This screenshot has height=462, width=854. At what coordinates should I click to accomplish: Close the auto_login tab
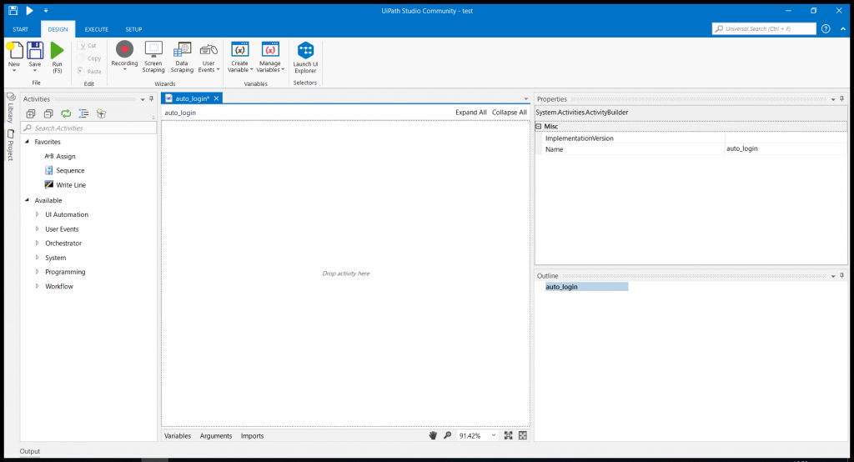click(216, 98)
